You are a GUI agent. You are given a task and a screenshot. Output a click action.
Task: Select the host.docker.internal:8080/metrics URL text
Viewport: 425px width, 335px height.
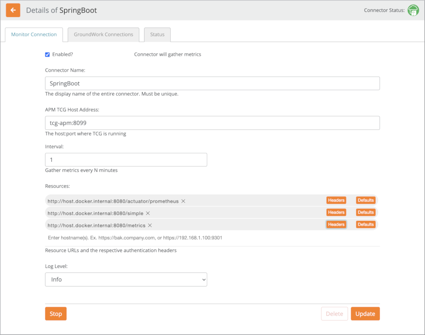point(96,225)
